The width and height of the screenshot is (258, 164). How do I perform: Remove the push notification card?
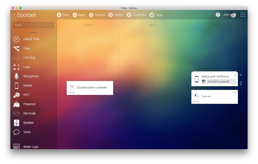(x=241, y=75)
